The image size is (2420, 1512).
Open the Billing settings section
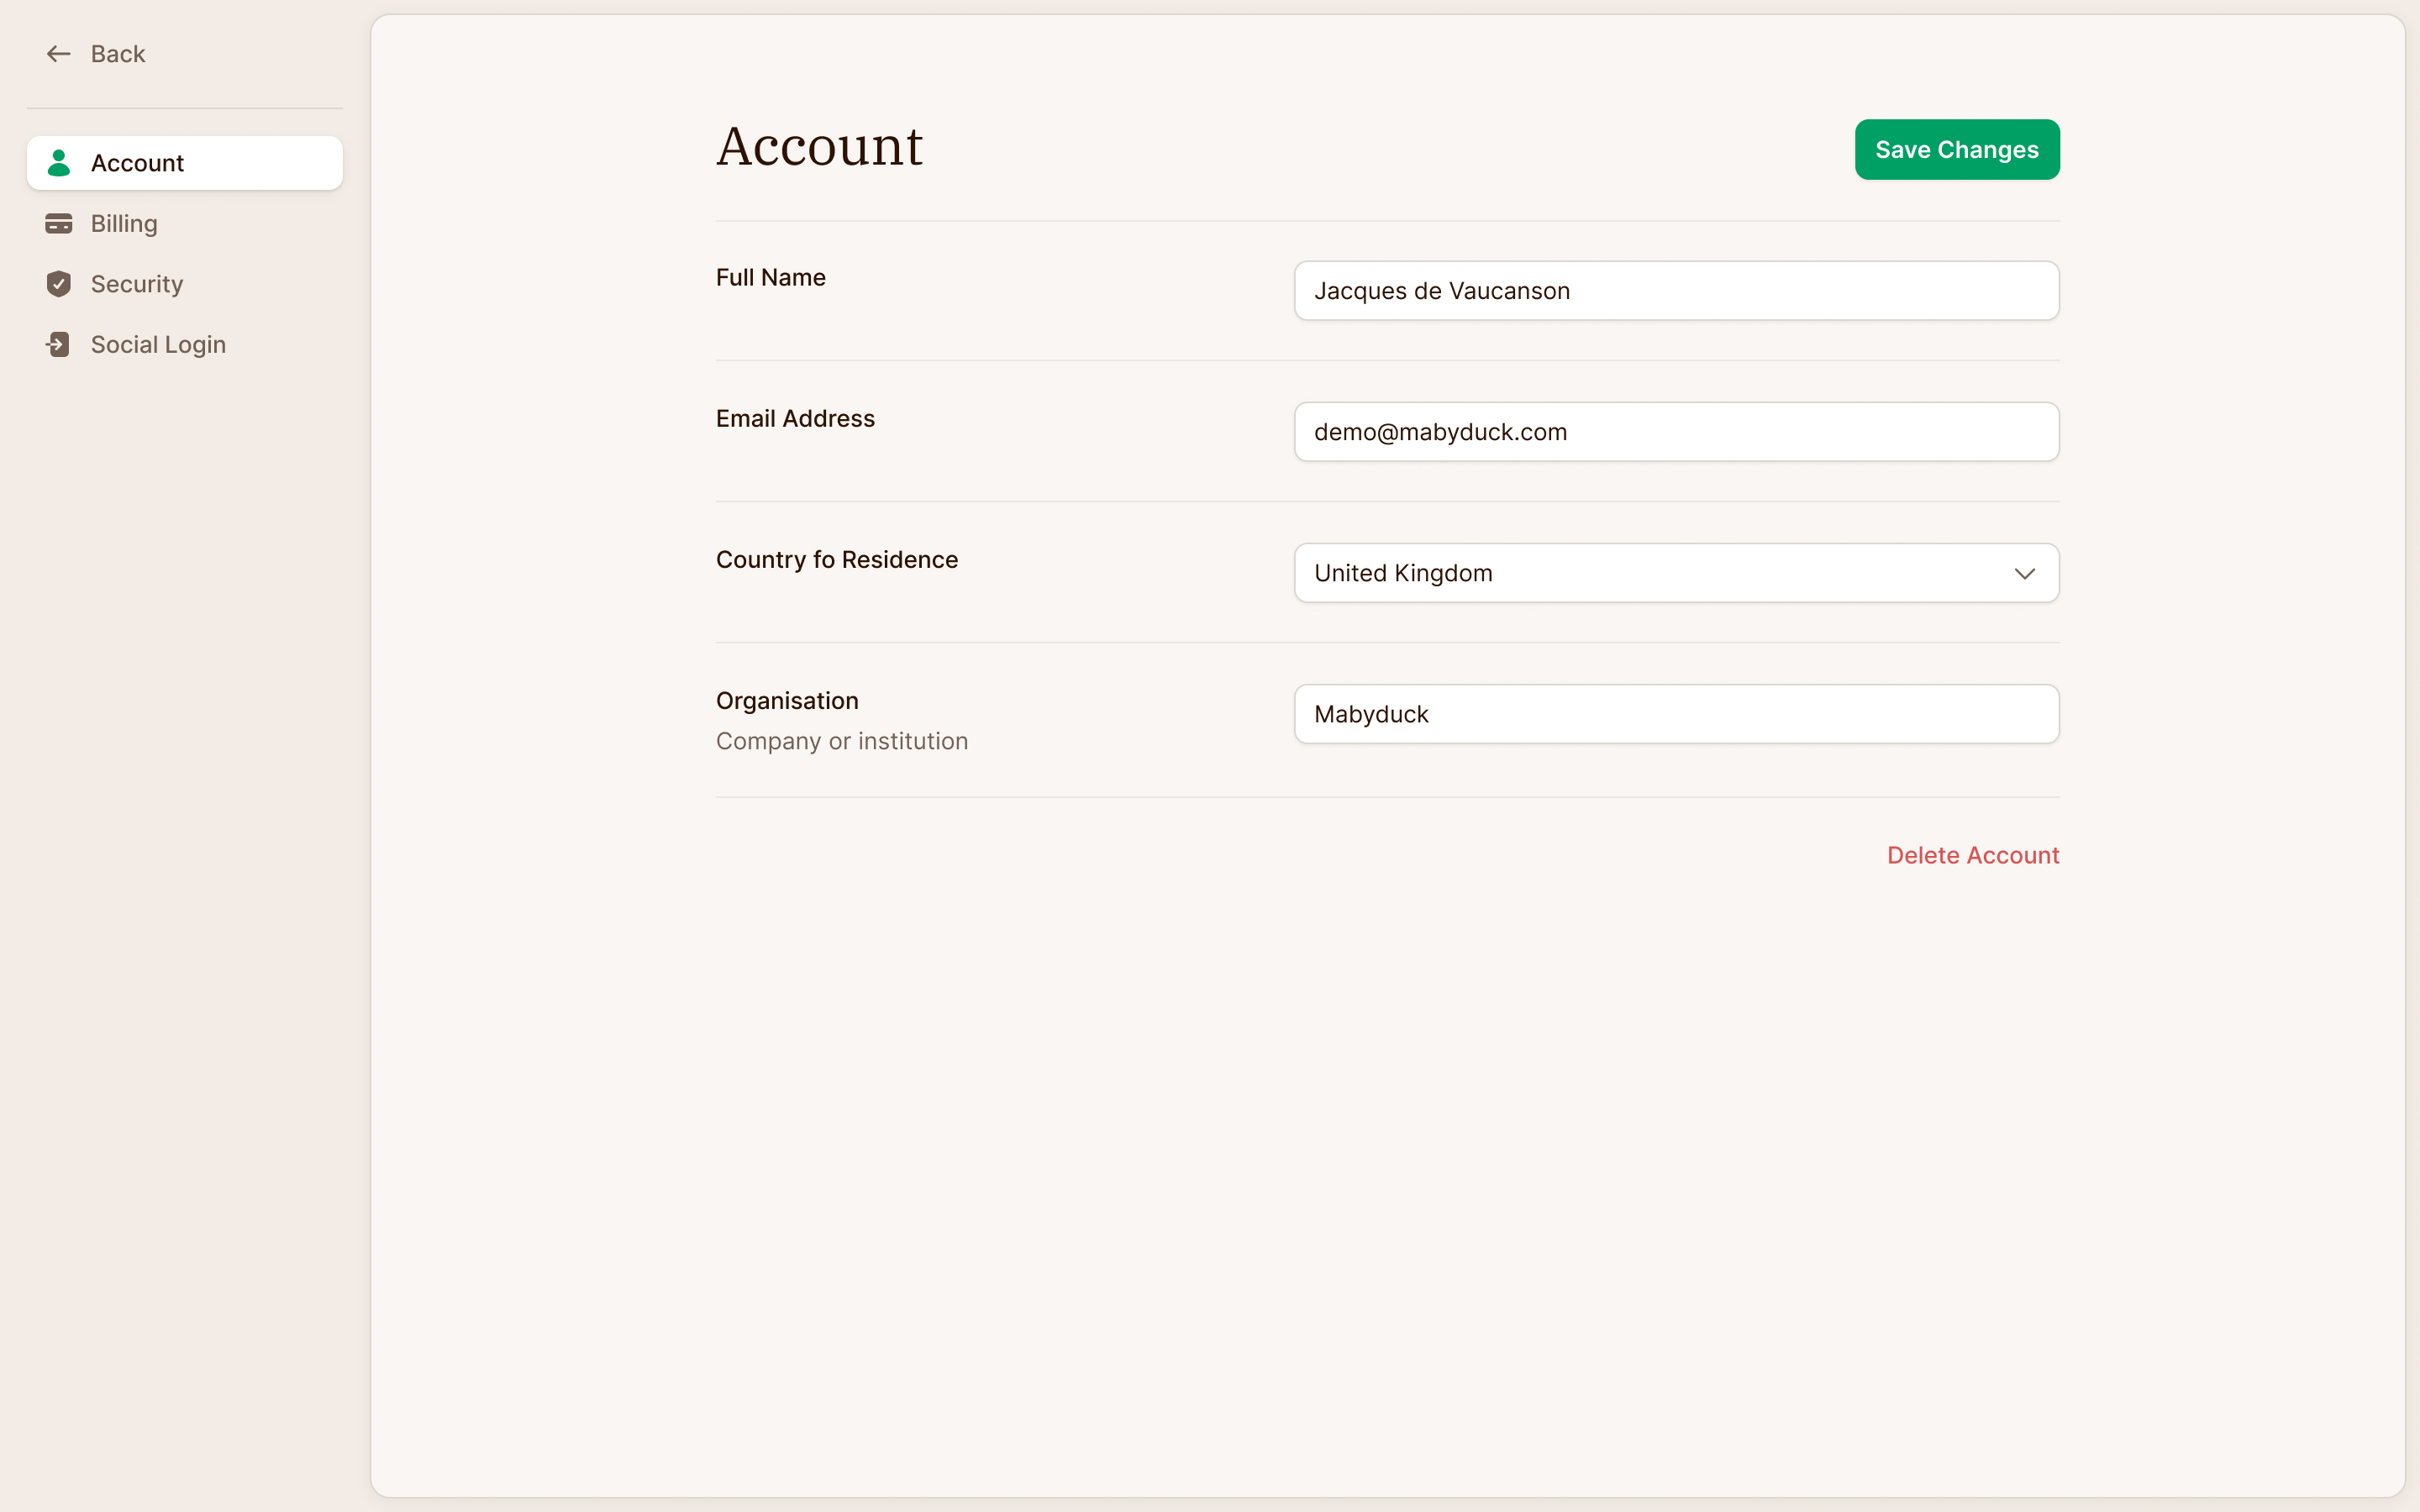point(185,224)
